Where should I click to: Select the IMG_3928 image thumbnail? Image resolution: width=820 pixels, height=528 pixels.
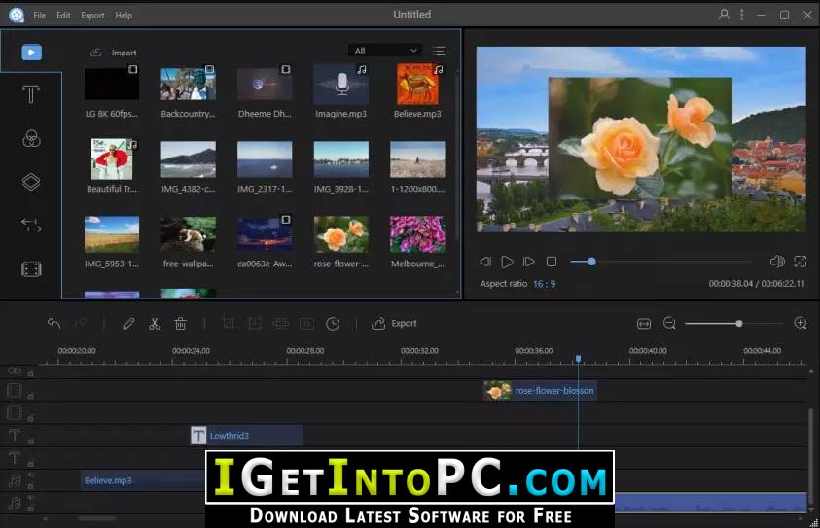(341, 159)
